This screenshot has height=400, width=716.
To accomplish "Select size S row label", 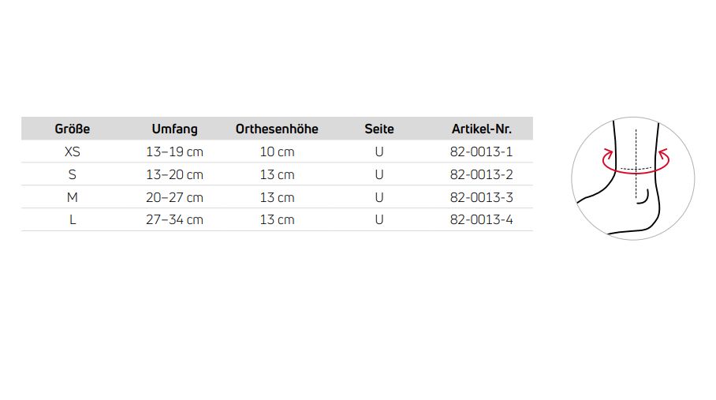I will 72,174.
